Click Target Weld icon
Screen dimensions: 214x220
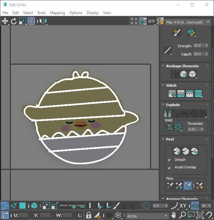click(x=169, y=127)
